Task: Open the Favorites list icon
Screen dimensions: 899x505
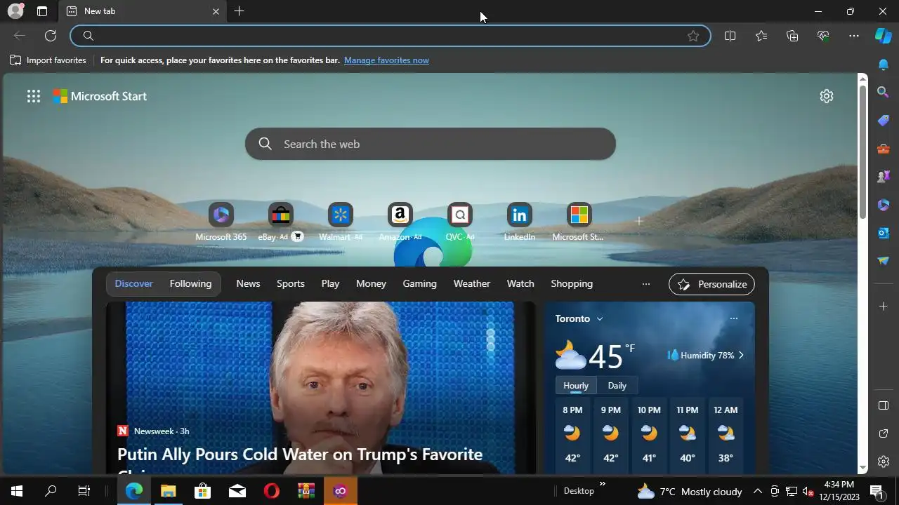Action: tap(761, 36)
